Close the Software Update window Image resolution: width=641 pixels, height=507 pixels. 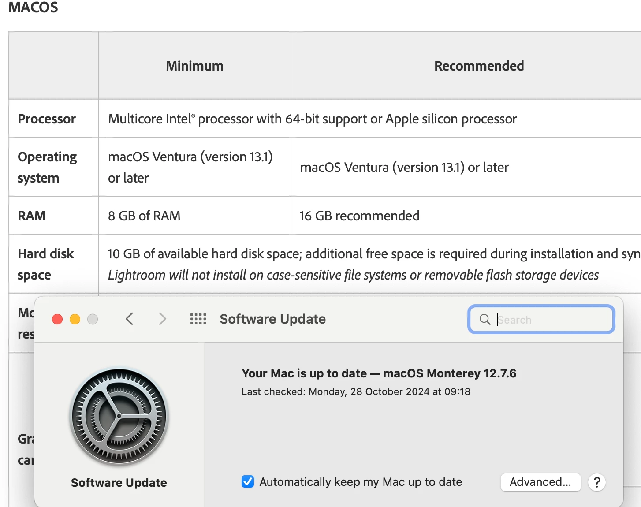point(57,319)
